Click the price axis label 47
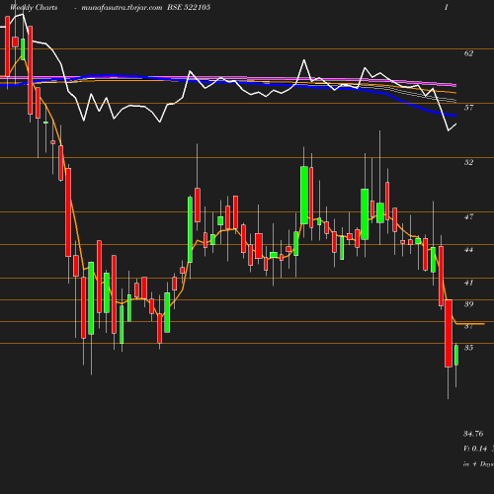Screen dimensions: 494x494 tap(468, 216)
